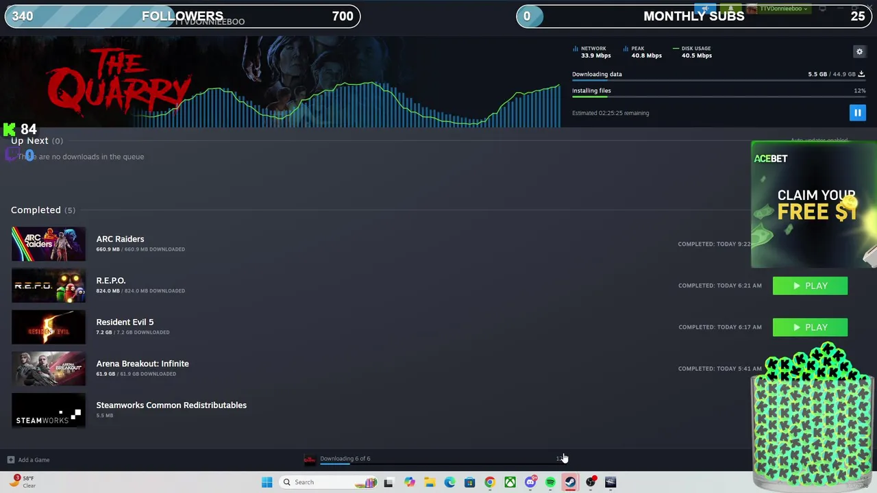Select Steamworks Common Redistributables entry
Viewport: 877px width, 493px height.
[171, 405]
